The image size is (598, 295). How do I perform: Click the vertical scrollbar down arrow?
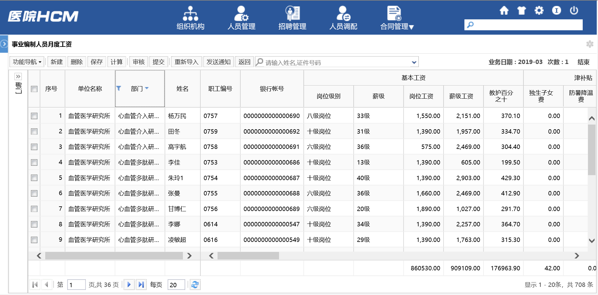[591, 241]
